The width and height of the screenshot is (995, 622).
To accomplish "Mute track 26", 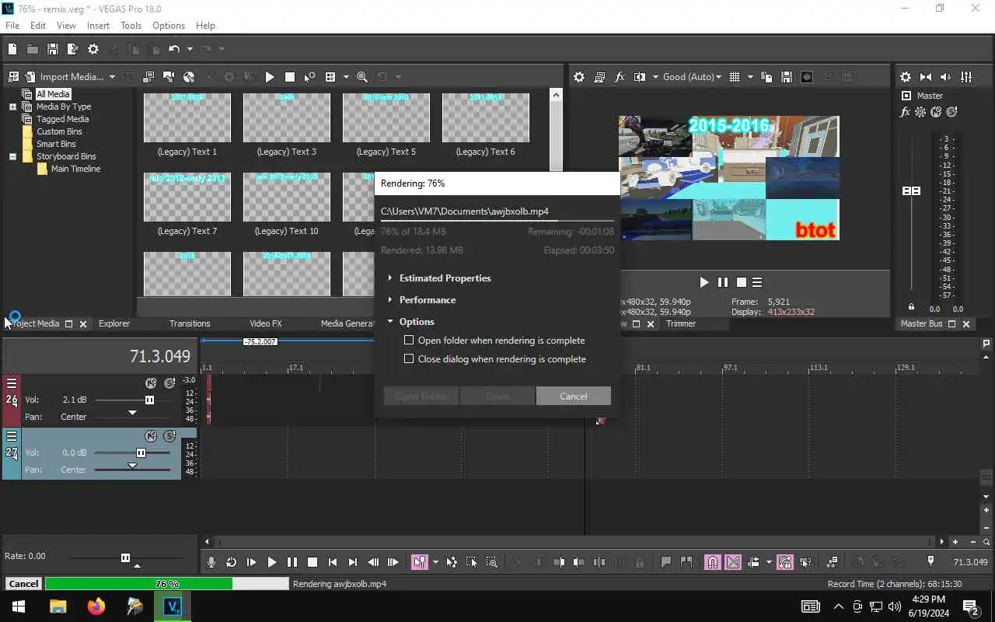I will click(x=152, y=383).
